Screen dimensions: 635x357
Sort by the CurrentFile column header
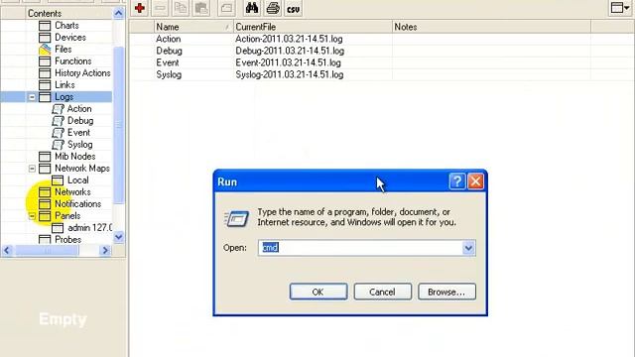tap(313, 27)
